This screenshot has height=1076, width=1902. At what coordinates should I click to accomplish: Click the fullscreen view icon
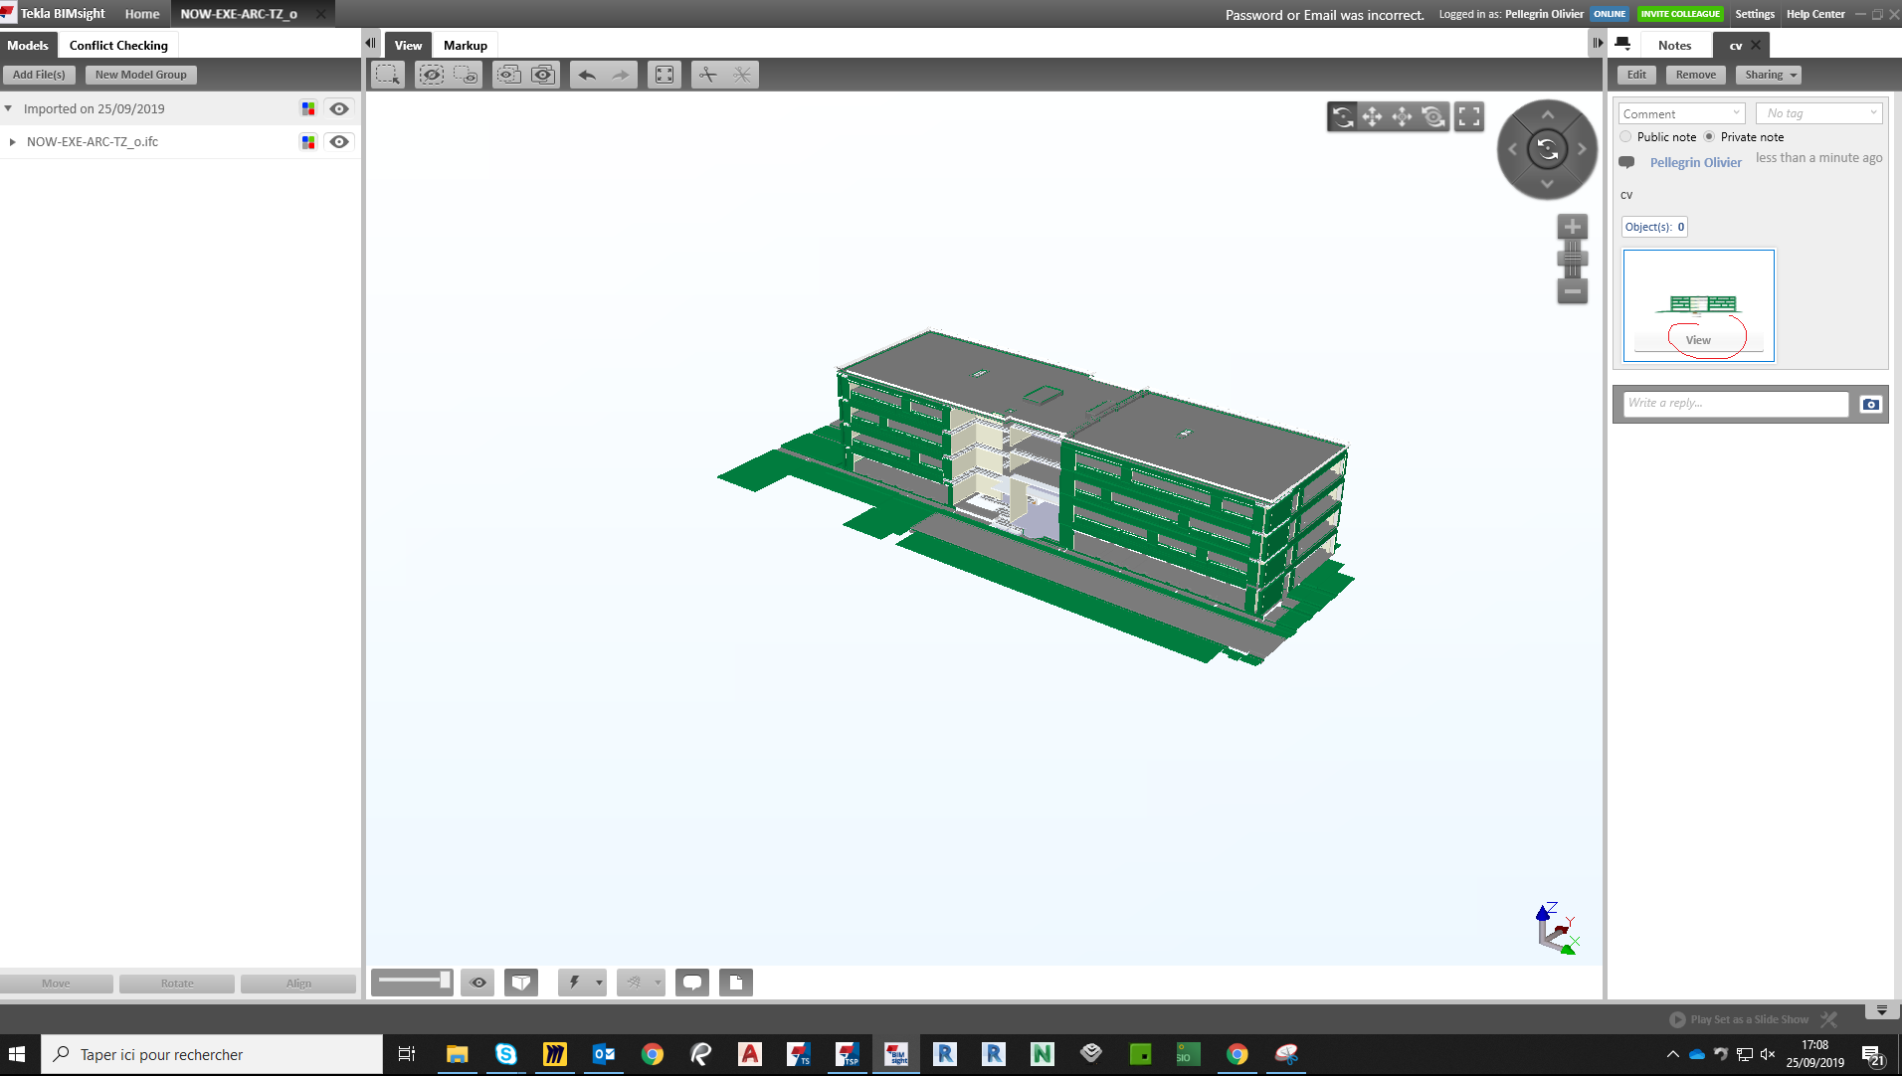[x=1469, y=117]
